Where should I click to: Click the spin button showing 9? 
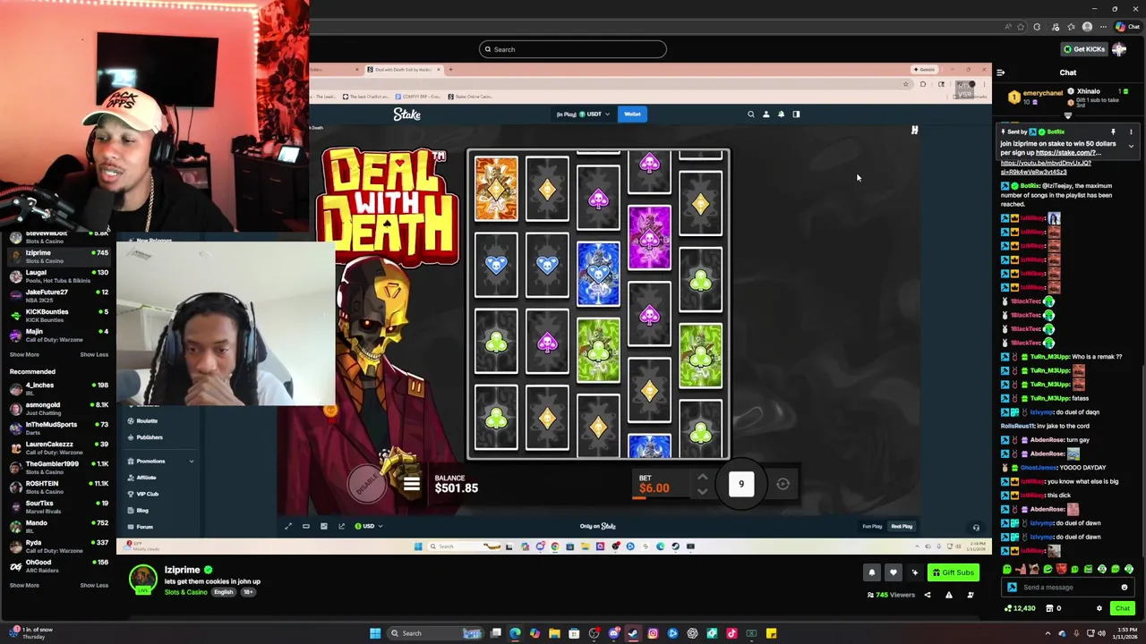[741, 484]
